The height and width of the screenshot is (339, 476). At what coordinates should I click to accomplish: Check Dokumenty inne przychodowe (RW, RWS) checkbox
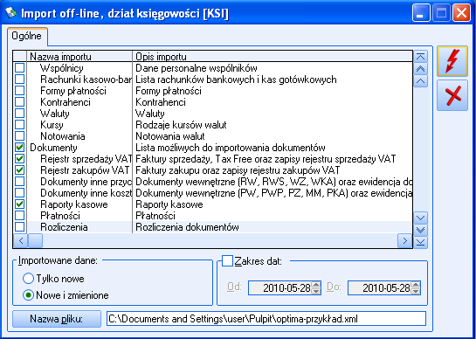click(x=20, y=182)
